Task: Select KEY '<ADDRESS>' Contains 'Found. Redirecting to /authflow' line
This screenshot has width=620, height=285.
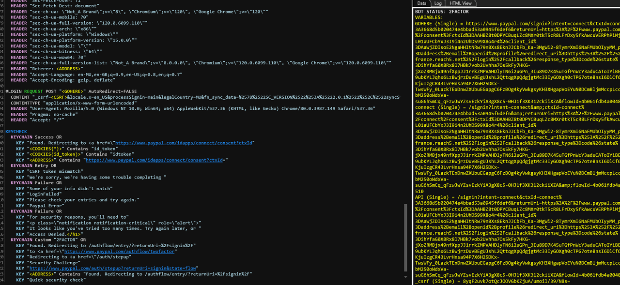Action: pyautogui.click(x=134, y=274)
